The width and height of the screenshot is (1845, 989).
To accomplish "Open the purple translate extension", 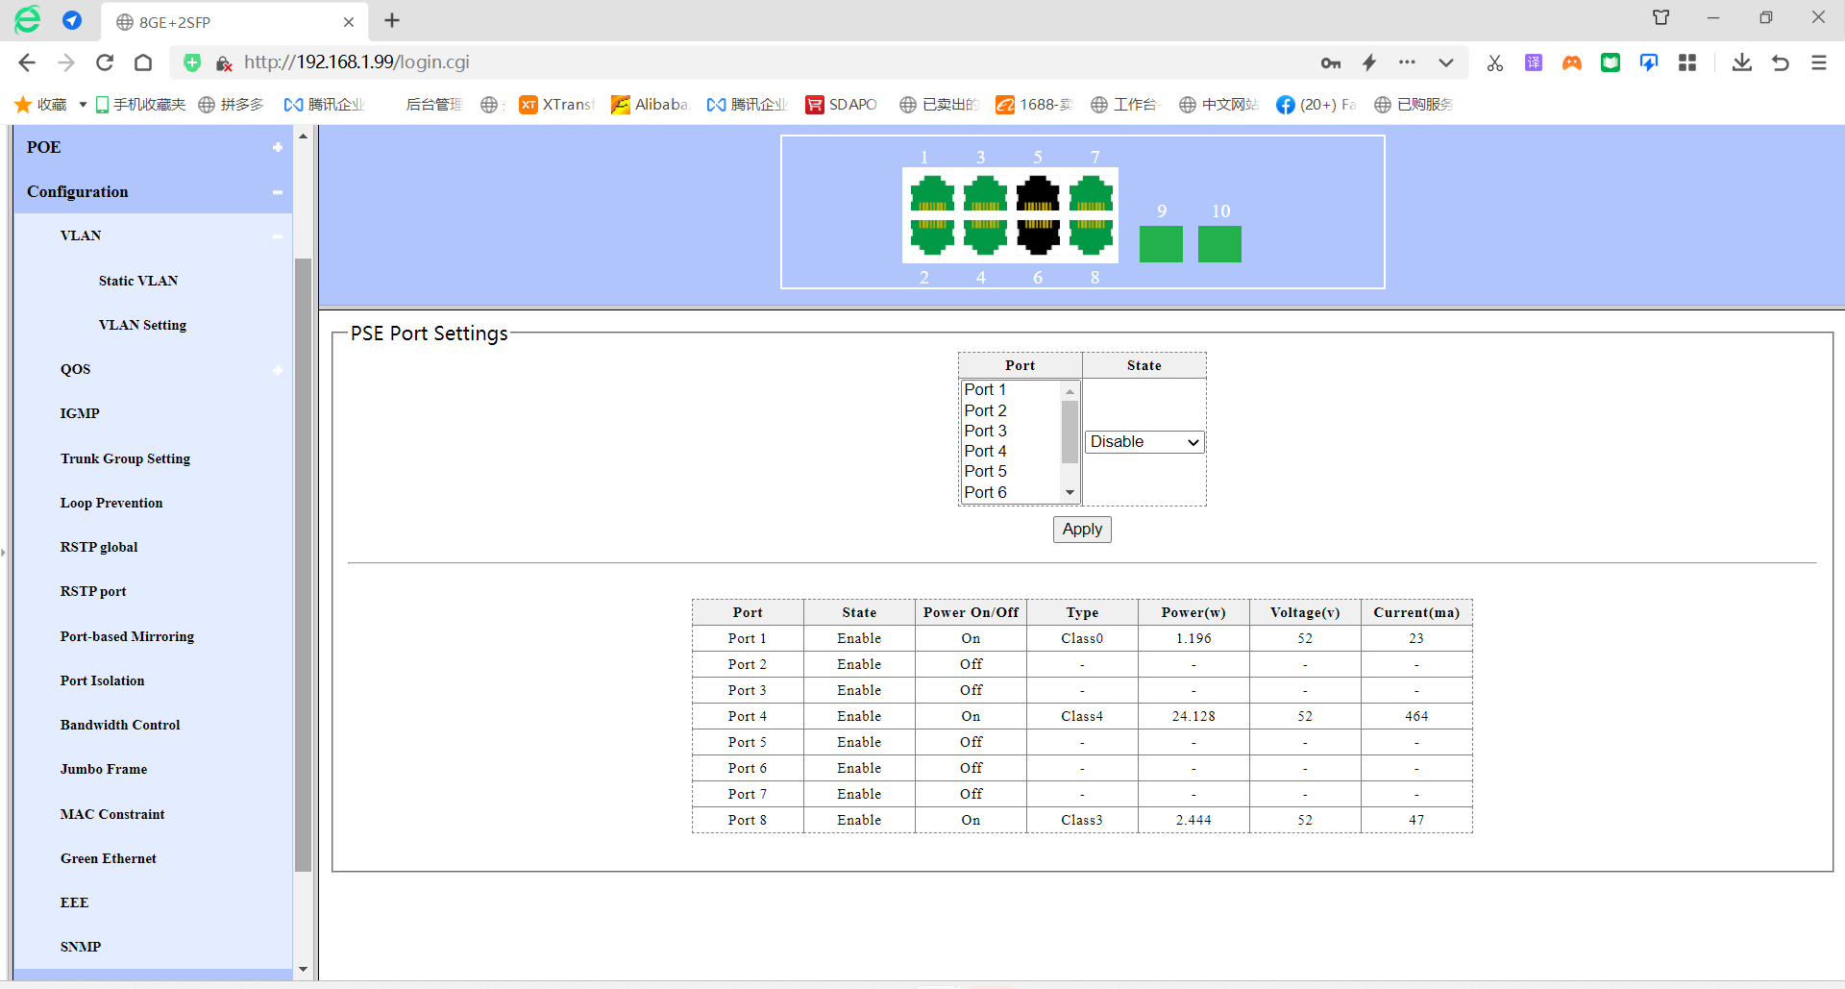I will (x=1534, y=62).
